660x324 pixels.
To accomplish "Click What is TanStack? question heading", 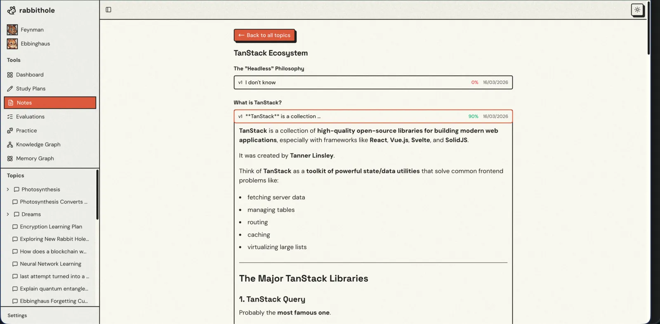I will 258,102.
